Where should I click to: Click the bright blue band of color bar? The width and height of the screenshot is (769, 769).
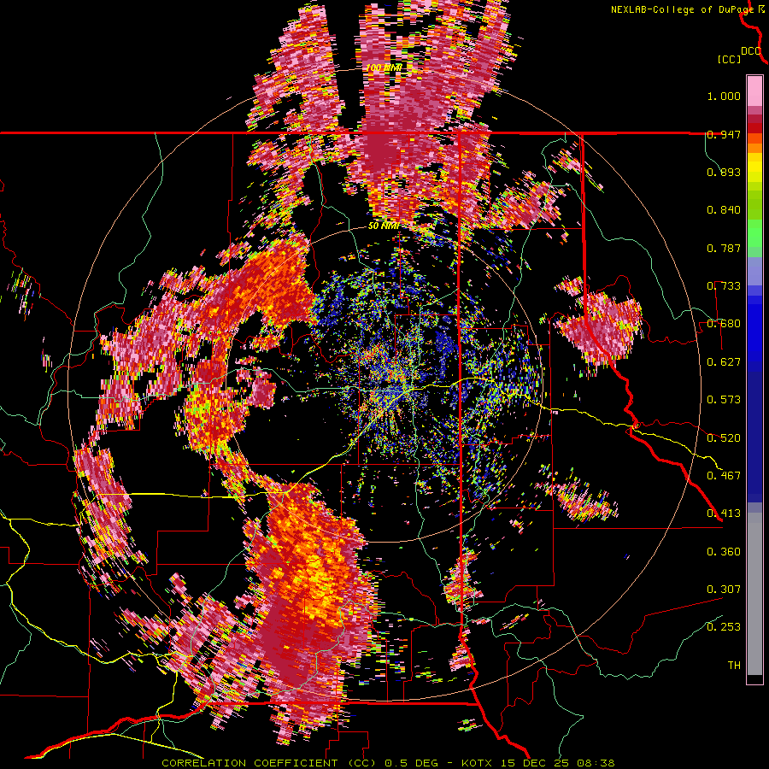754,333
